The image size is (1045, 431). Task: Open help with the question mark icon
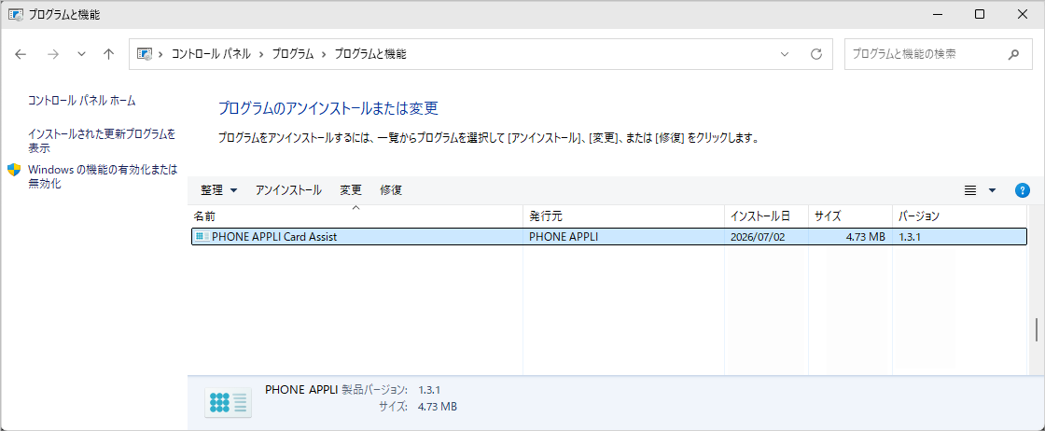pos(1023,190)
